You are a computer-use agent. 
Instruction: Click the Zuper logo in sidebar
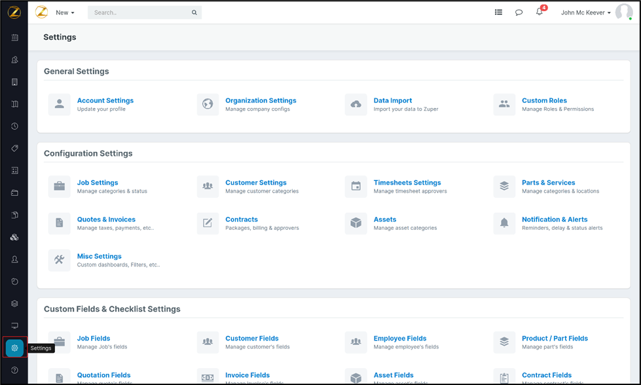click(14, 12)
